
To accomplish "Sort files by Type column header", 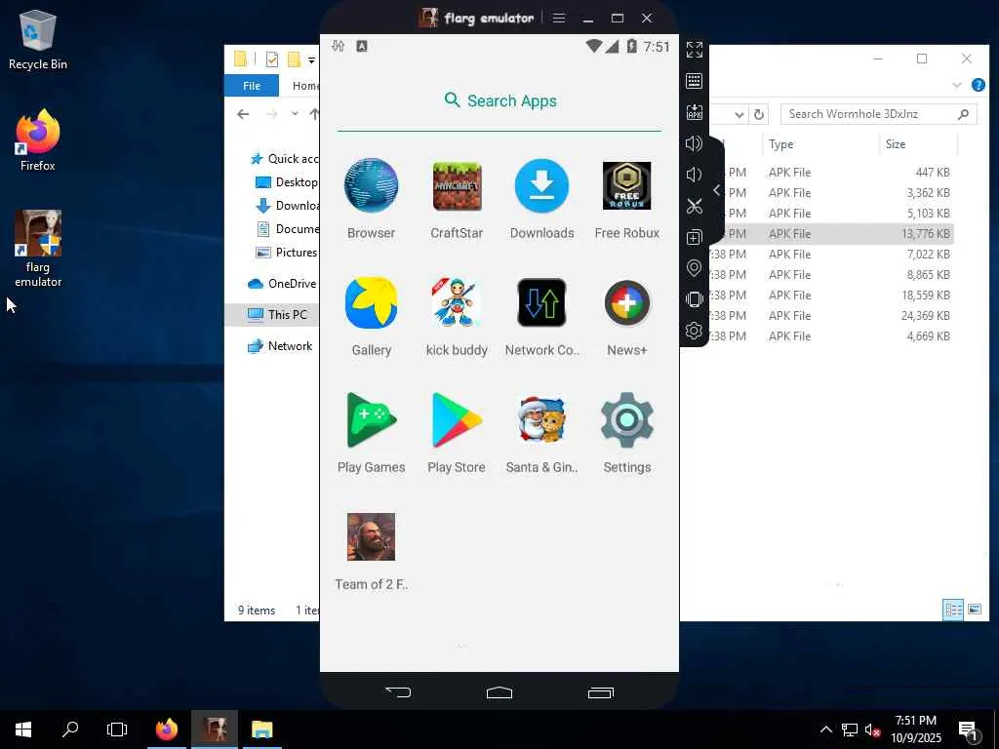I will click(x=819, y=144).
